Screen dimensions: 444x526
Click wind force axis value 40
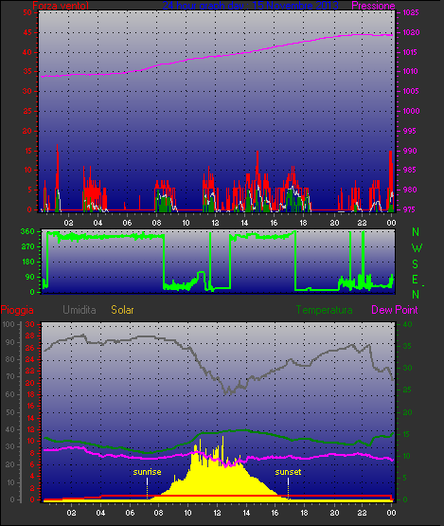point(27,52)
